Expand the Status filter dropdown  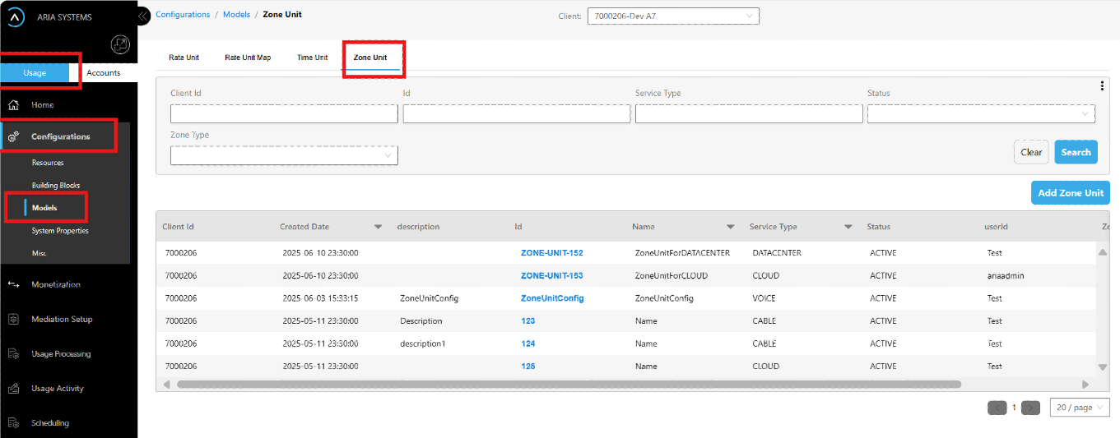coord(981,113)
